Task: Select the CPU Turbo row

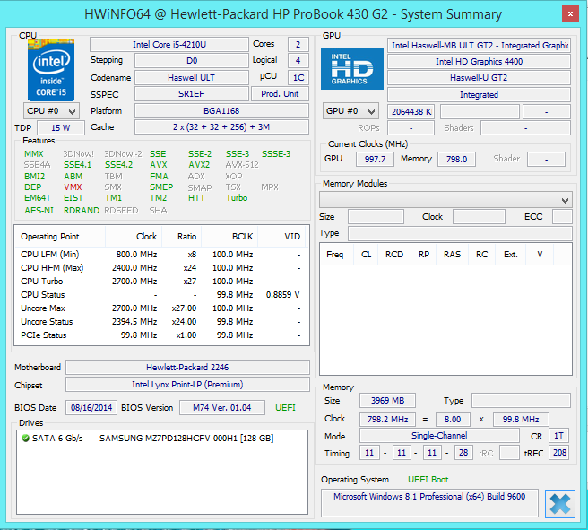Action: (x=161, y=282)
